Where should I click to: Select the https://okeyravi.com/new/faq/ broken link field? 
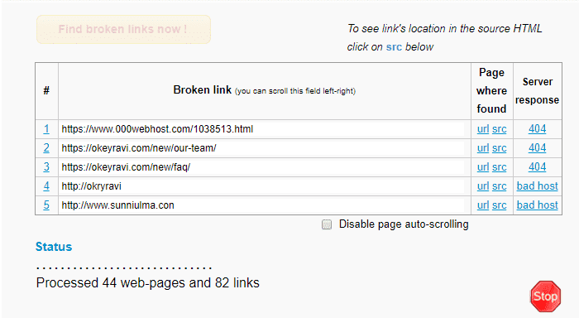pos(262,167)
